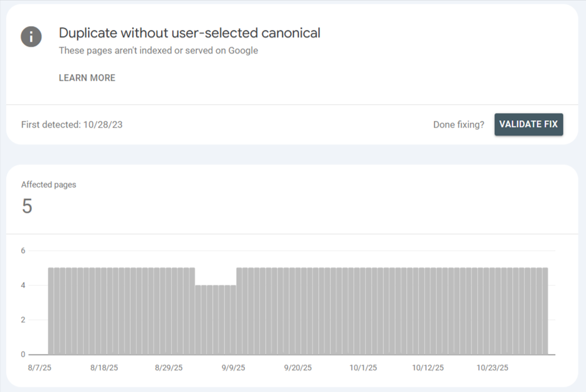
Task: Click the y-axis value 6 label
Action: 23,251
